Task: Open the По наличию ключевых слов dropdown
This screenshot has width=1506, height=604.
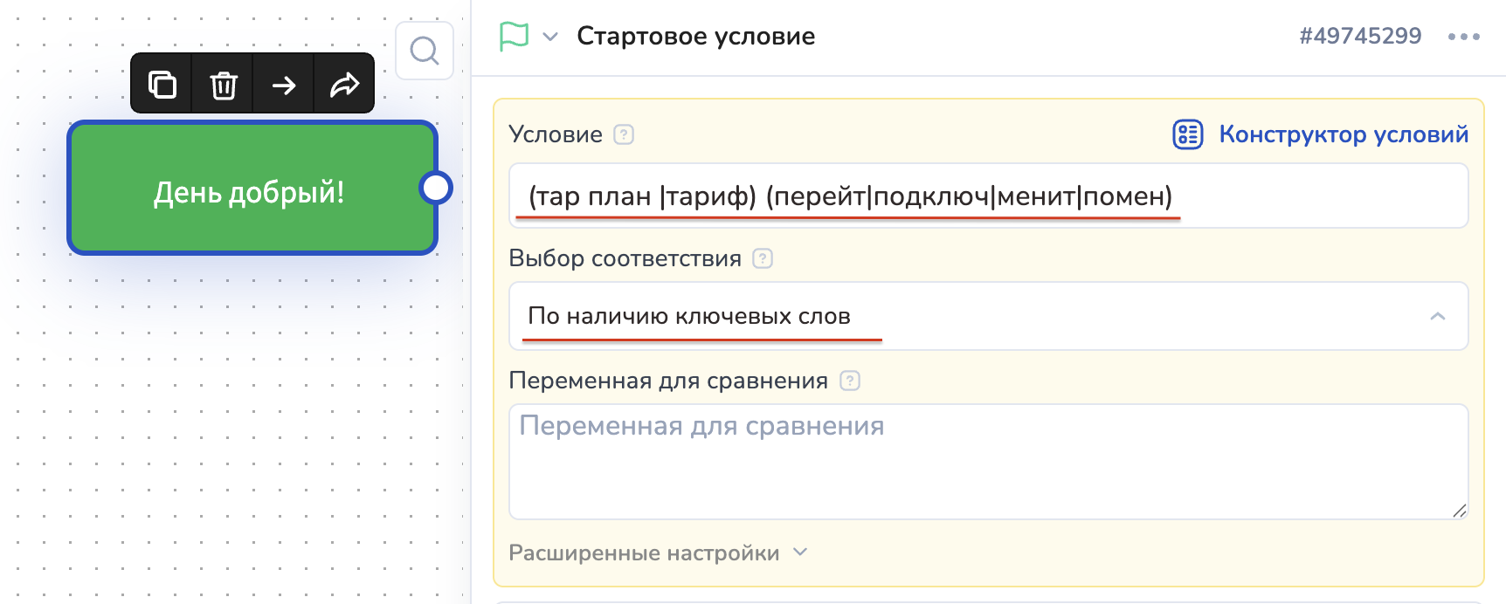Action: point(987,316)
